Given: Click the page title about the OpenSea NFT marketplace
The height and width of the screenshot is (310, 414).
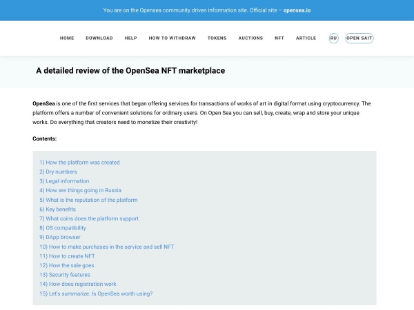Looking at the screenshot, I should coord(130,71).
